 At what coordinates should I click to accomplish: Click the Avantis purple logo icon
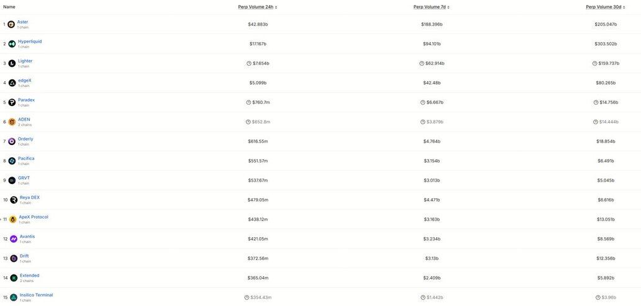[14, 238]
